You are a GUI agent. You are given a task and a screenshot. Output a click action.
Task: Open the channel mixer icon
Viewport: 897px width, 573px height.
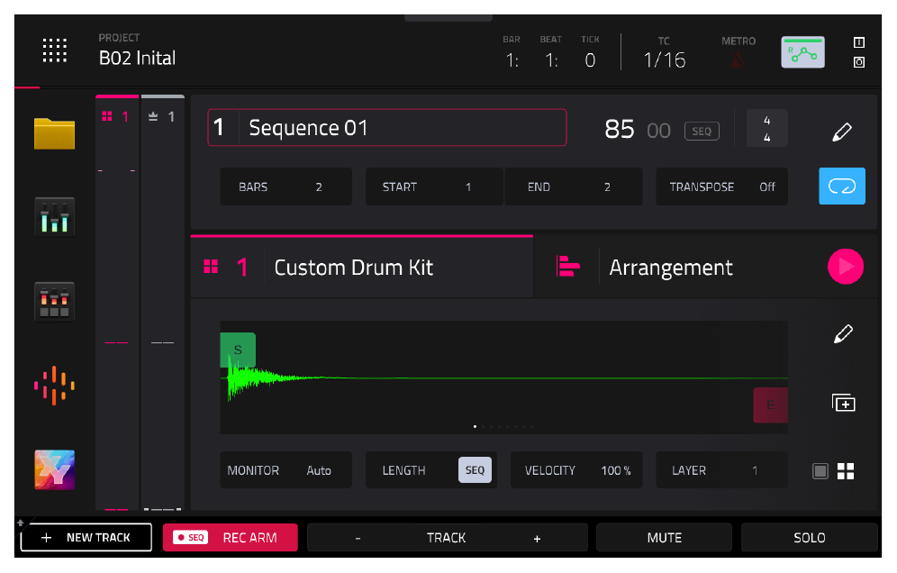point(54,217)
